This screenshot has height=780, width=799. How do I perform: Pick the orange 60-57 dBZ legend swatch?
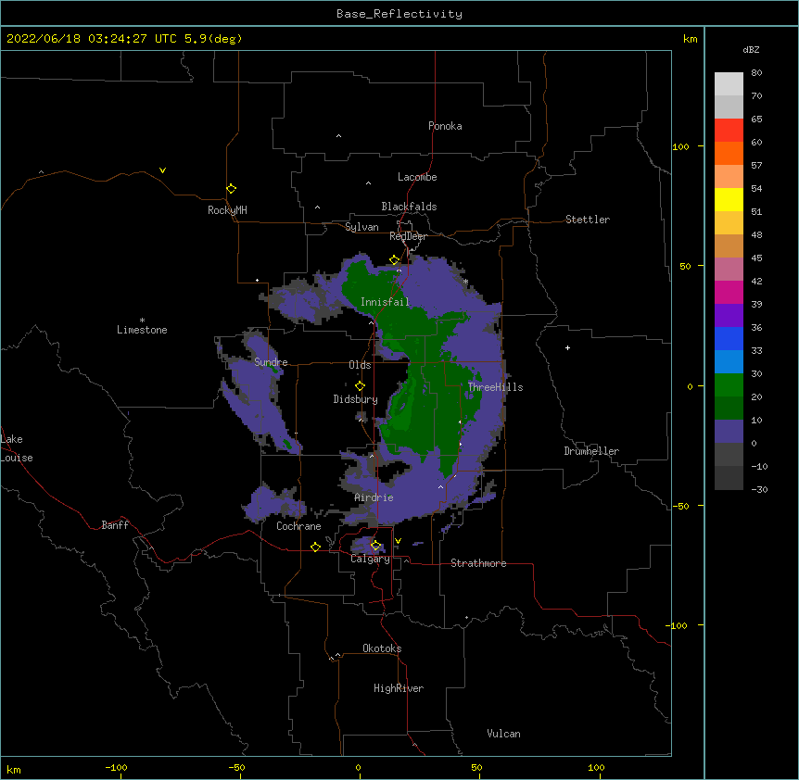[x=729, y=153]
